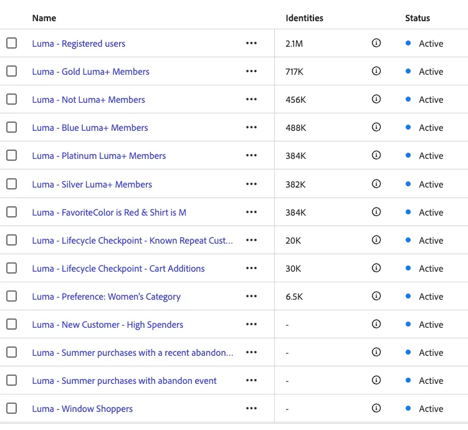Open Lifecycle Checkpoint - Cart Additions audience
Image resolution: width=468 pixels, height=430 pixels.
[x=118, y=269]
